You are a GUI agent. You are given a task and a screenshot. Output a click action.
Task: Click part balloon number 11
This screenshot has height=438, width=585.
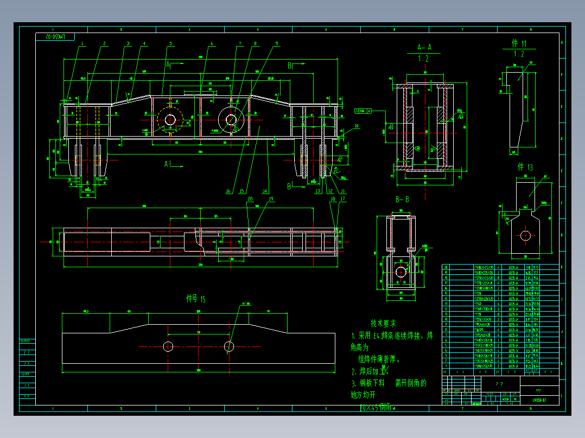coord(342,191)
